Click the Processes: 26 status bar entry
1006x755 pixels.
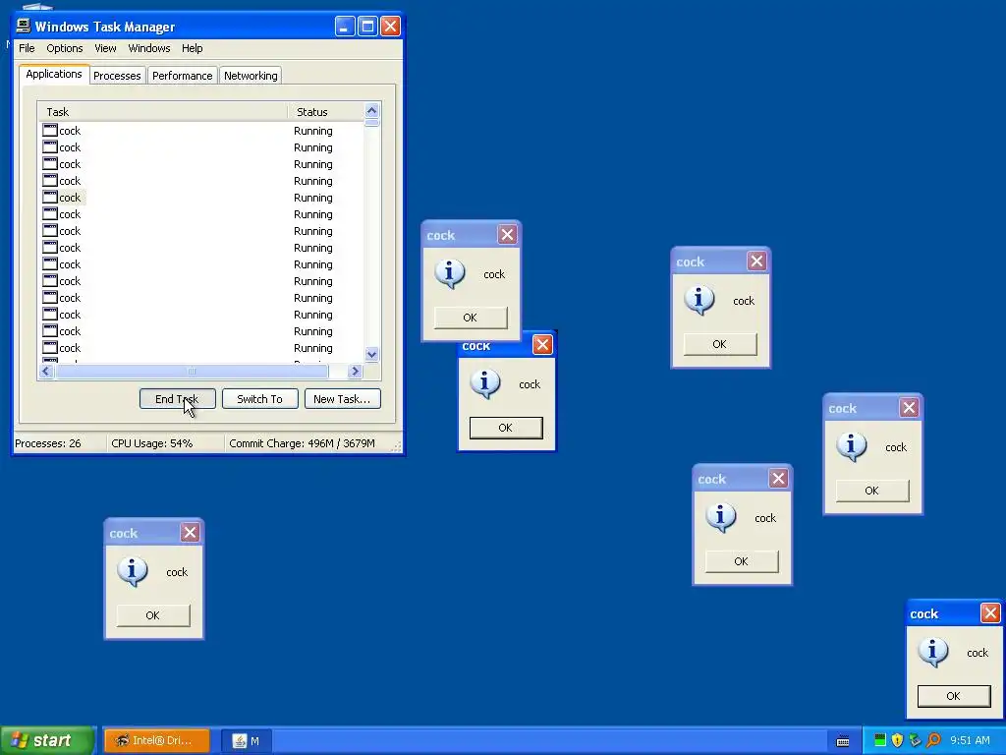click(x=48, y=443)
